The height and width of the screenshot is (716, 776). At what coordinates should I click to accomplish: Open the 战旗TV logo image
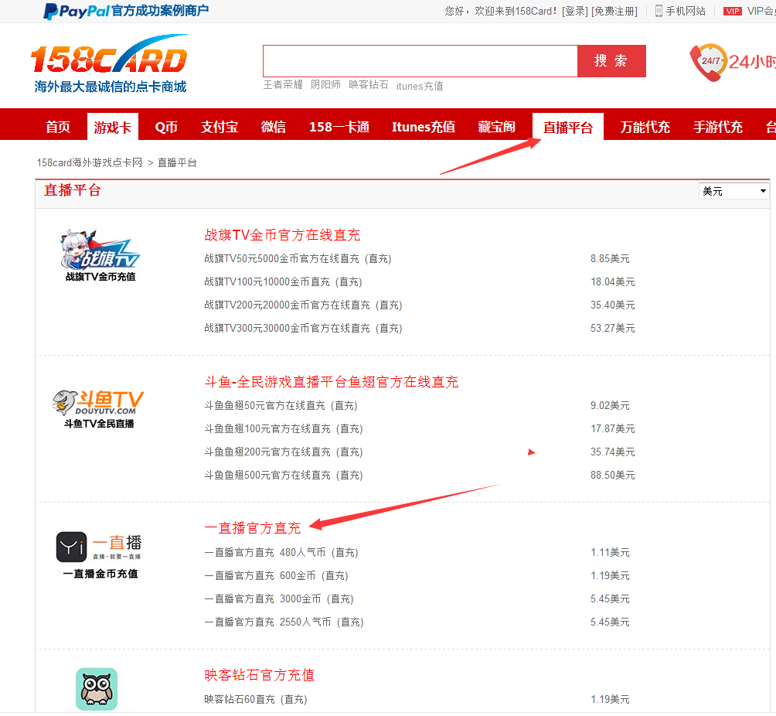coord(100,249)
